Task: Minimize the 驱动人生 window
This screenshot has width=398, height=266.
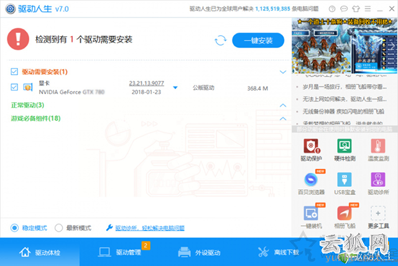Action: [x=380, y=9]
